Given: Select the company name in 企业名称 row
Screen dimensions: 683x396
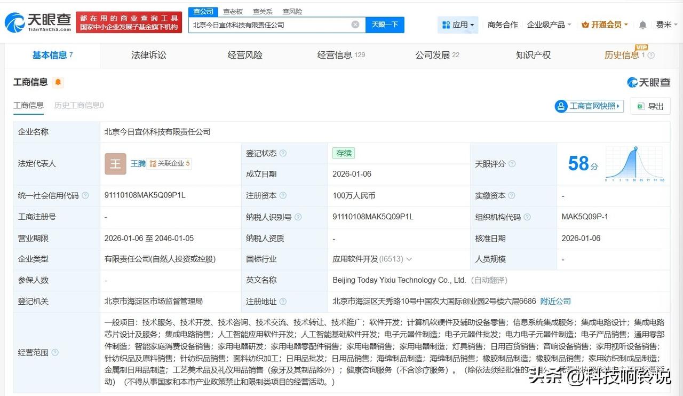Looking at the screenshot, I should pyautogui.click(x=157, y=132).
